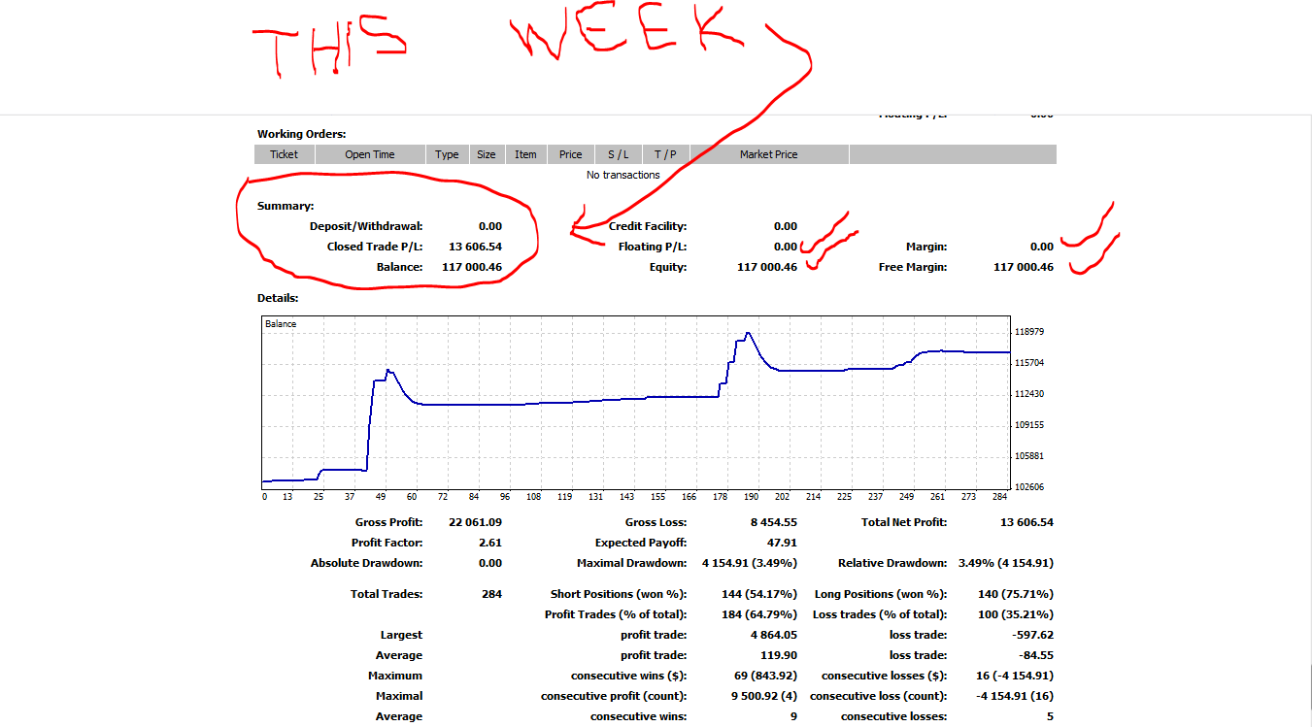The image size is (1312, 727).
Task: Click the "Free Margin:" label
Action: [913, 267]
